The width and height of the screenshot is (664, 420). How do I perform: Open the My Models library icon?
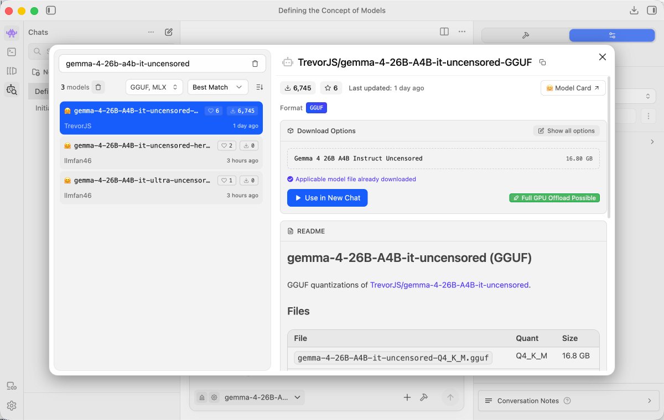(x=12, y=71)
